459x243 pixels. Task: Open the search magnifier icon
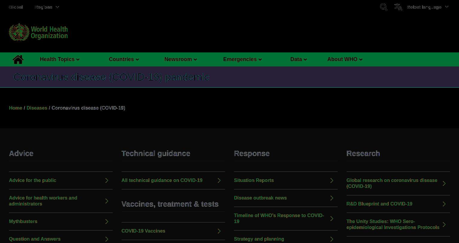(x=384, y=7)
